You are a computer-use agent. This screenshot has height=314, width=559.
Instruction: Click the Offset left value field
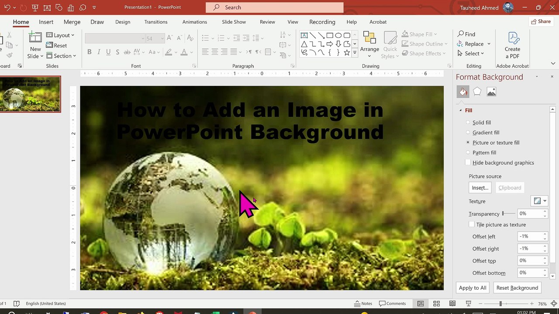click(530, 236)
